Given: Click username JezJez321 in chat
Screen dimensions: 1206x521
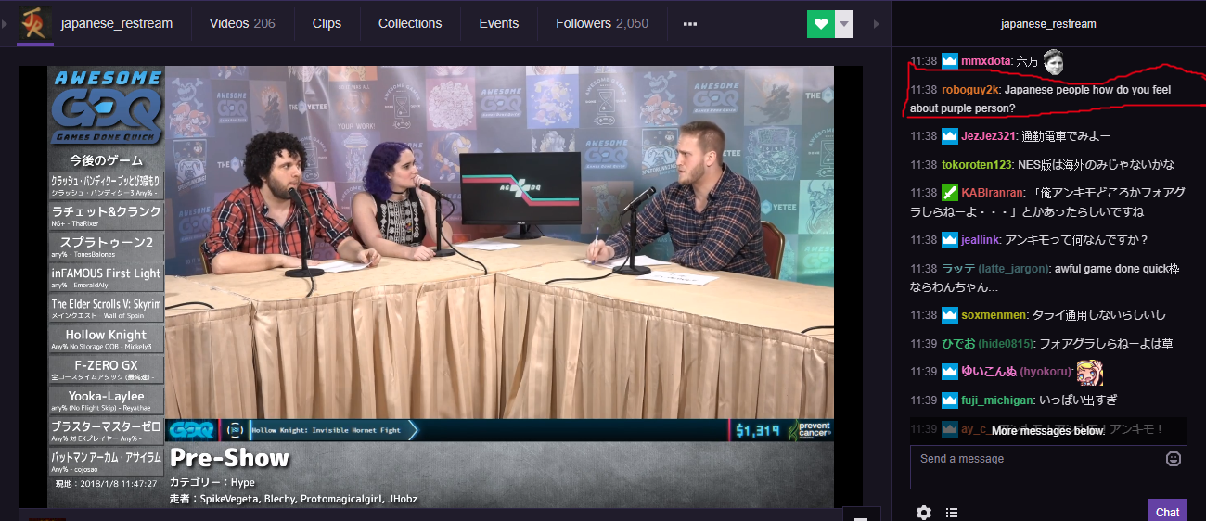Looking at the screenshot, I should pos(987,136).
